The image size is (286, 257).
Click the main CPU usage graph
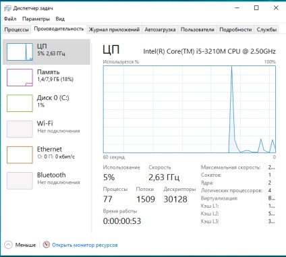point(190,109)
